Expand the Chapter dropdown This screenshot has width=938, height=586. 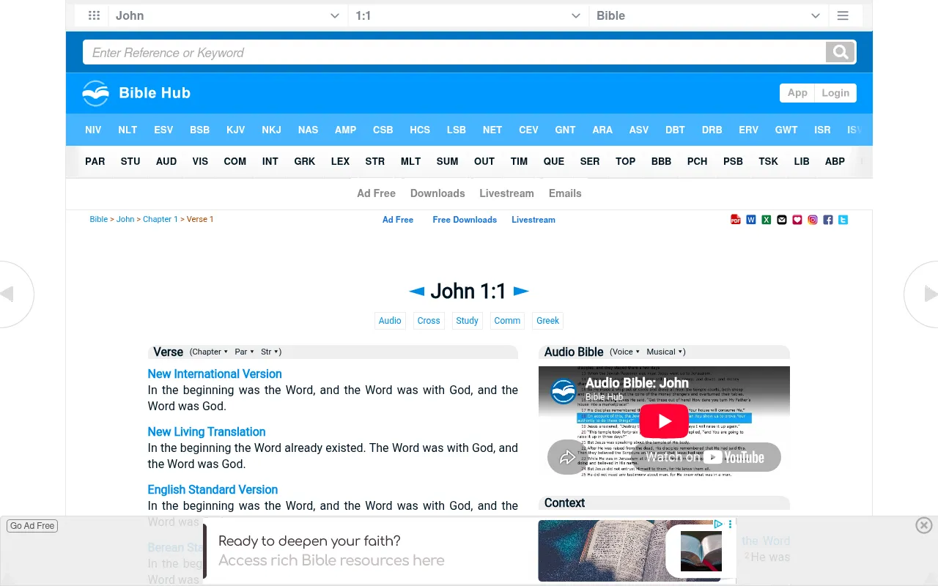pyautogui.click(x=210, y=352)
